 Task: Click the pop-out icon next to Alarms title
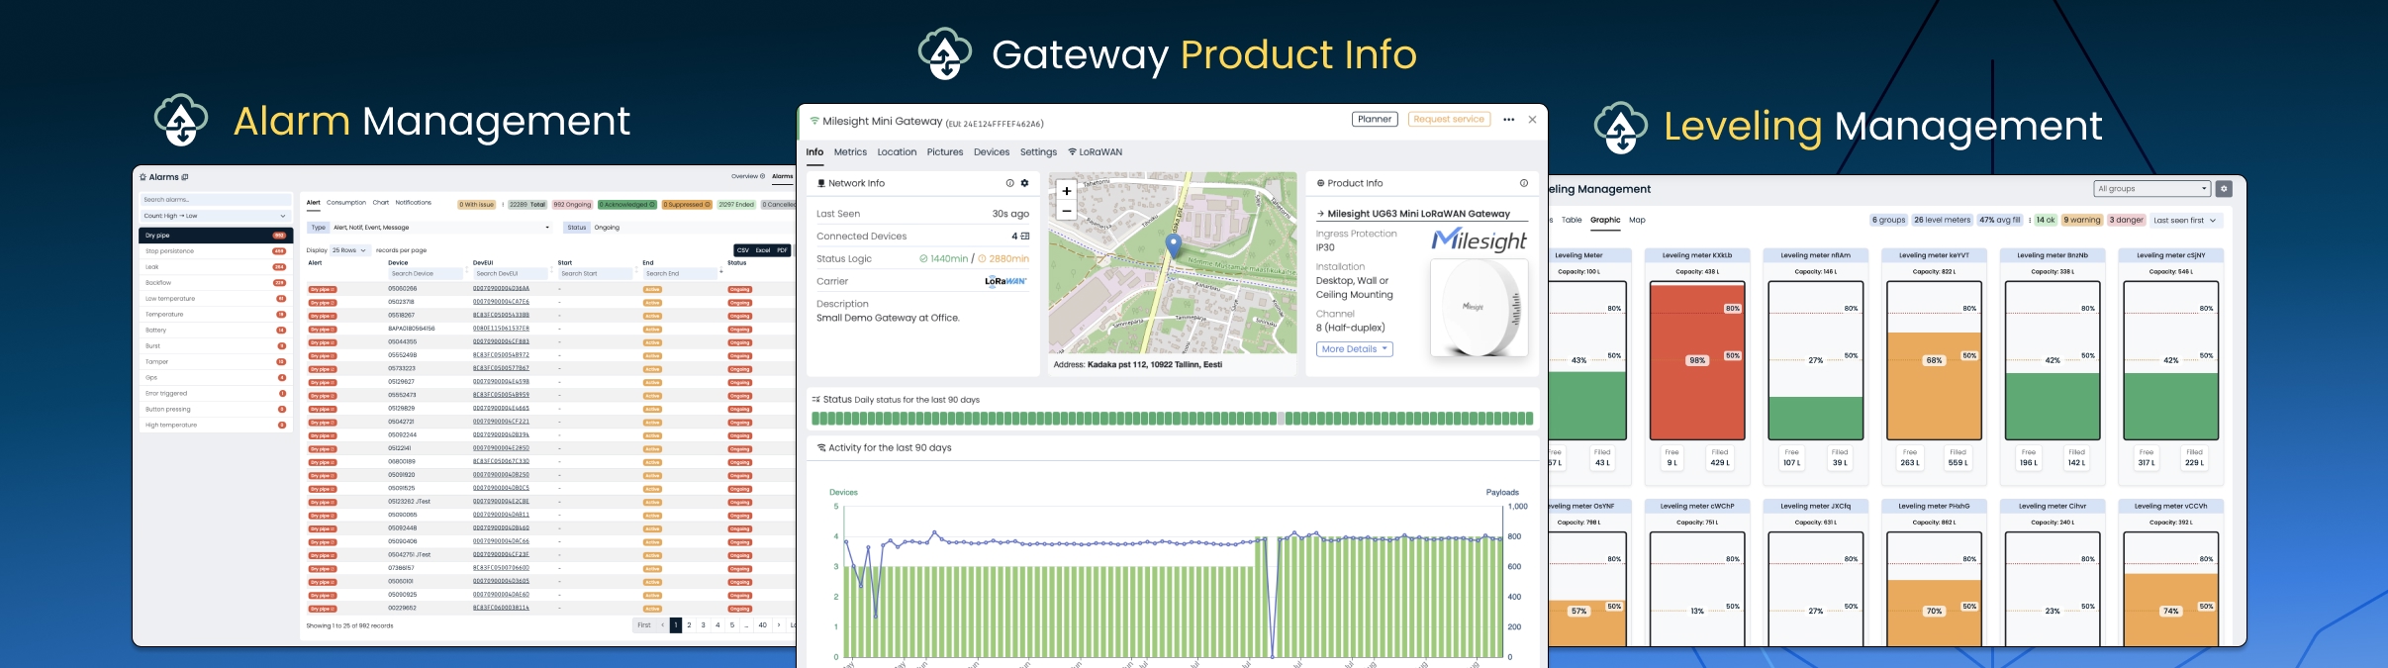pyautogui.click(x=185, y=177)
